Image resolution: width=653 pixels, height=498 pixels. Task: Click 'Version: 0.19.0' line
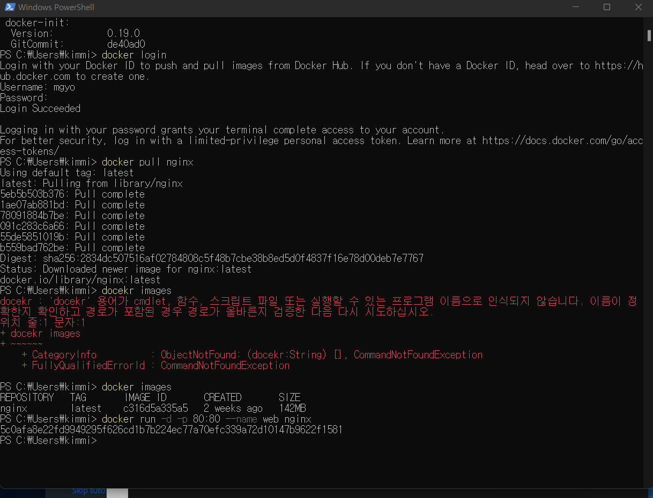click(75, 33)
